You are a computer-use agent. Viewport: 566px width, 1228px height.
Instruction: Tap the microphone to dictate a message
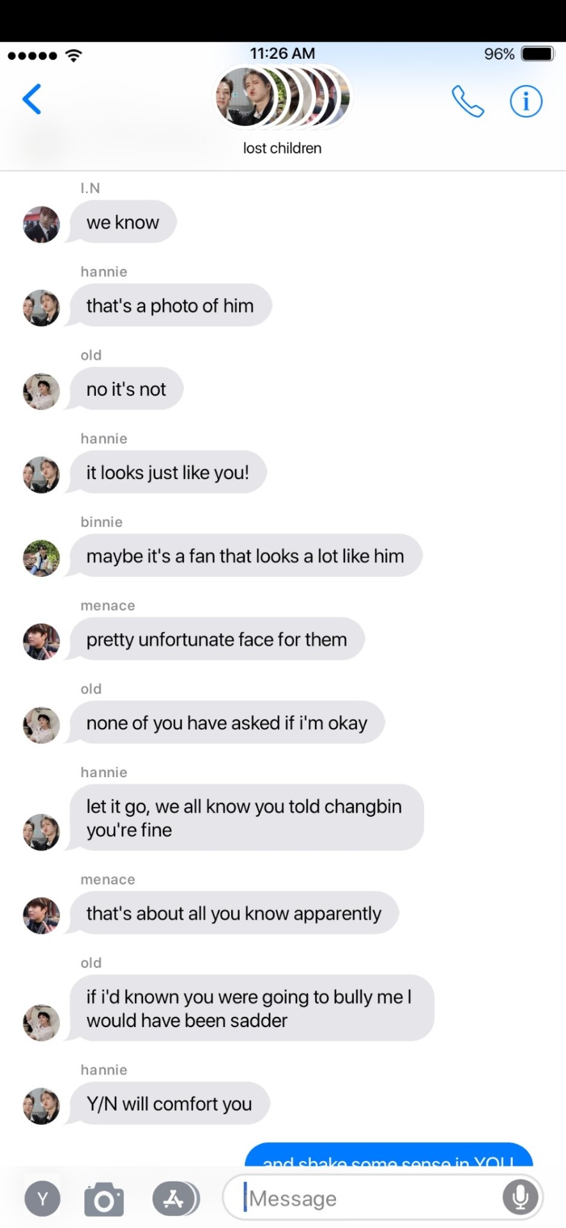(520, 1197)
